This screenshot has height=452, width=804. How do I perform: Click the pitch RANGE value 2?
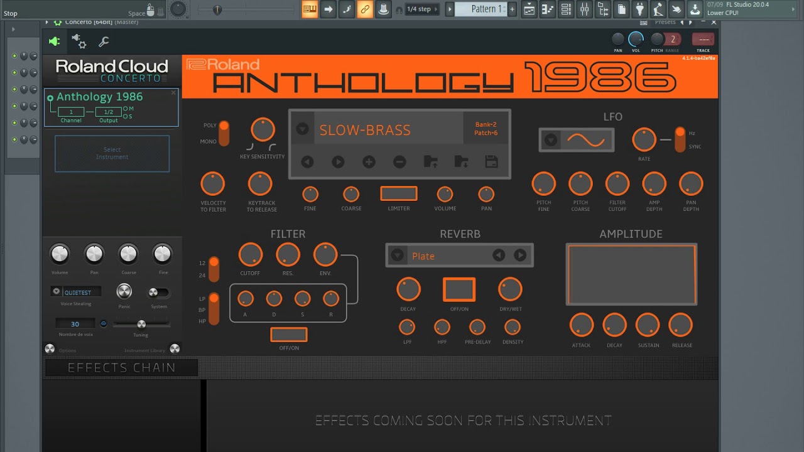(673, 39)
